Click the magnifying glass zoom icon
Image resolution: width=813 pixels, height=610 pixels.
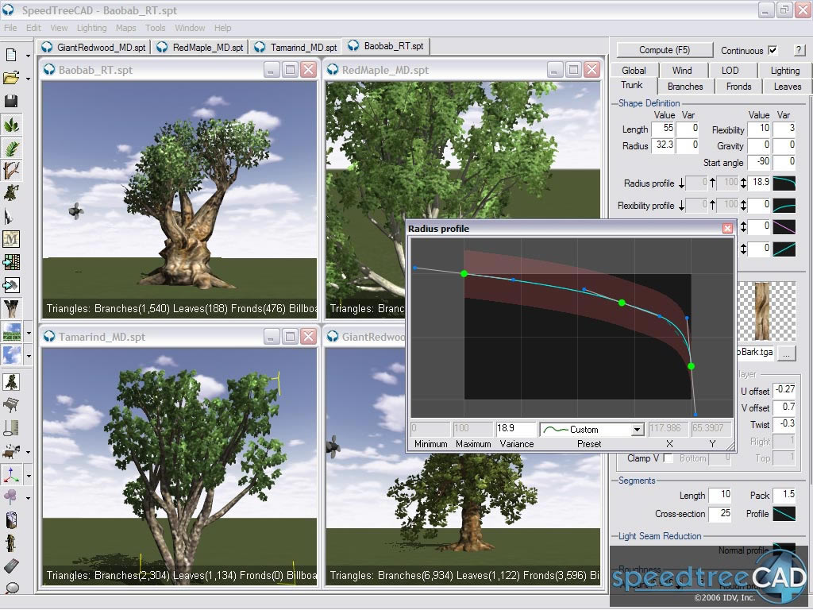click(x=11, y=588)
